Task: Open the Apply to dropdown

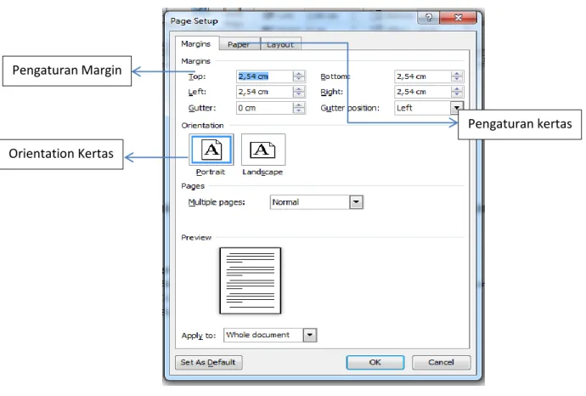Action: click(310, 335)
